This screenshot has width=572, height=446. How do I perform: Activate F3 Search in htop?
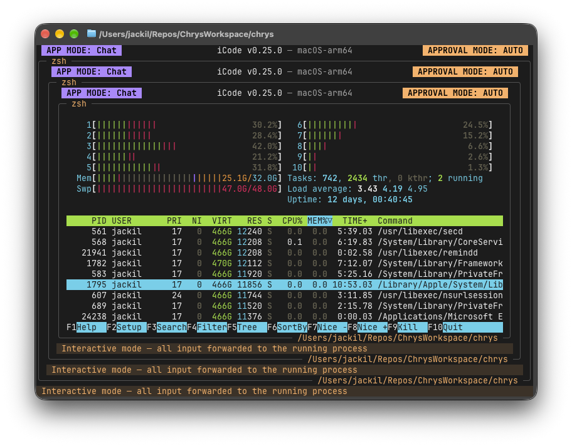pos(167,327)
